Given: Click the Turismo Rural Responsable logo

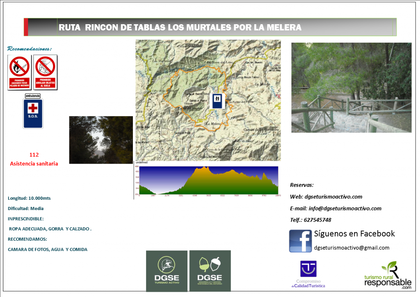Looking at the screenshot, I should [x=388, y=274].
